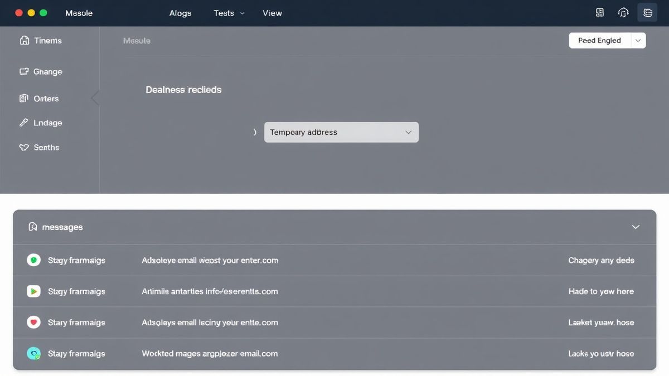The image size is (669, 376).
Task: Click the Ghange sidebar icon
Action: 24,72
